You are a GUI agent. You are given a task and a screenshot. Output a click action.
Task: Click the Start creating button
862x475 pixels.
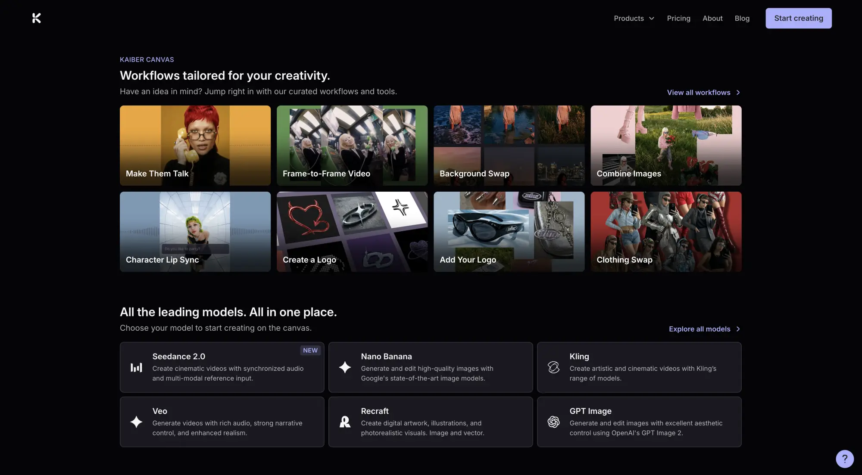[798, 18]
